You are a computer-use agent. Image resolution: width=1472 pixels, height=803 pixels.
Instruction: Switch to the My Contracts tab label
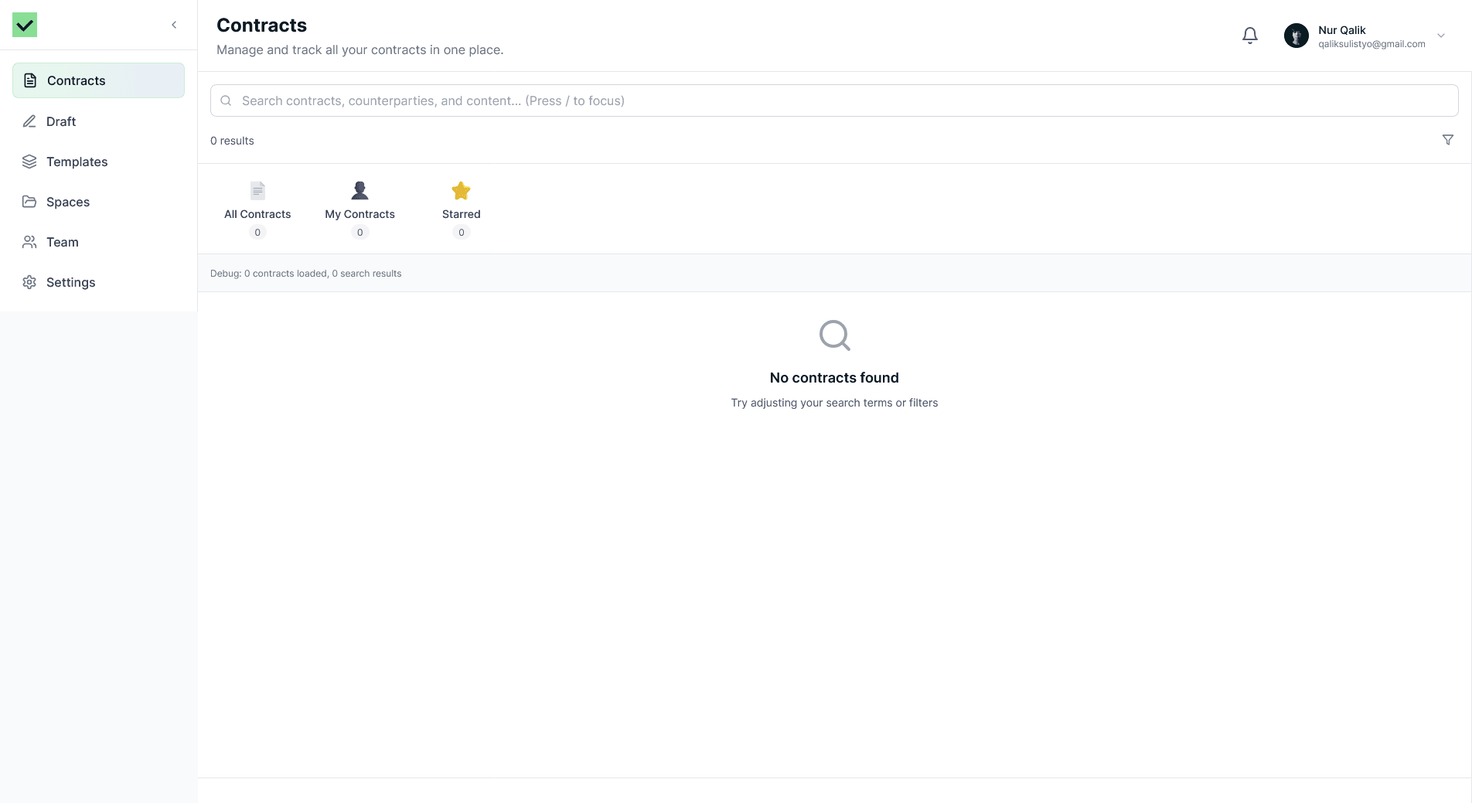[359, 214]
